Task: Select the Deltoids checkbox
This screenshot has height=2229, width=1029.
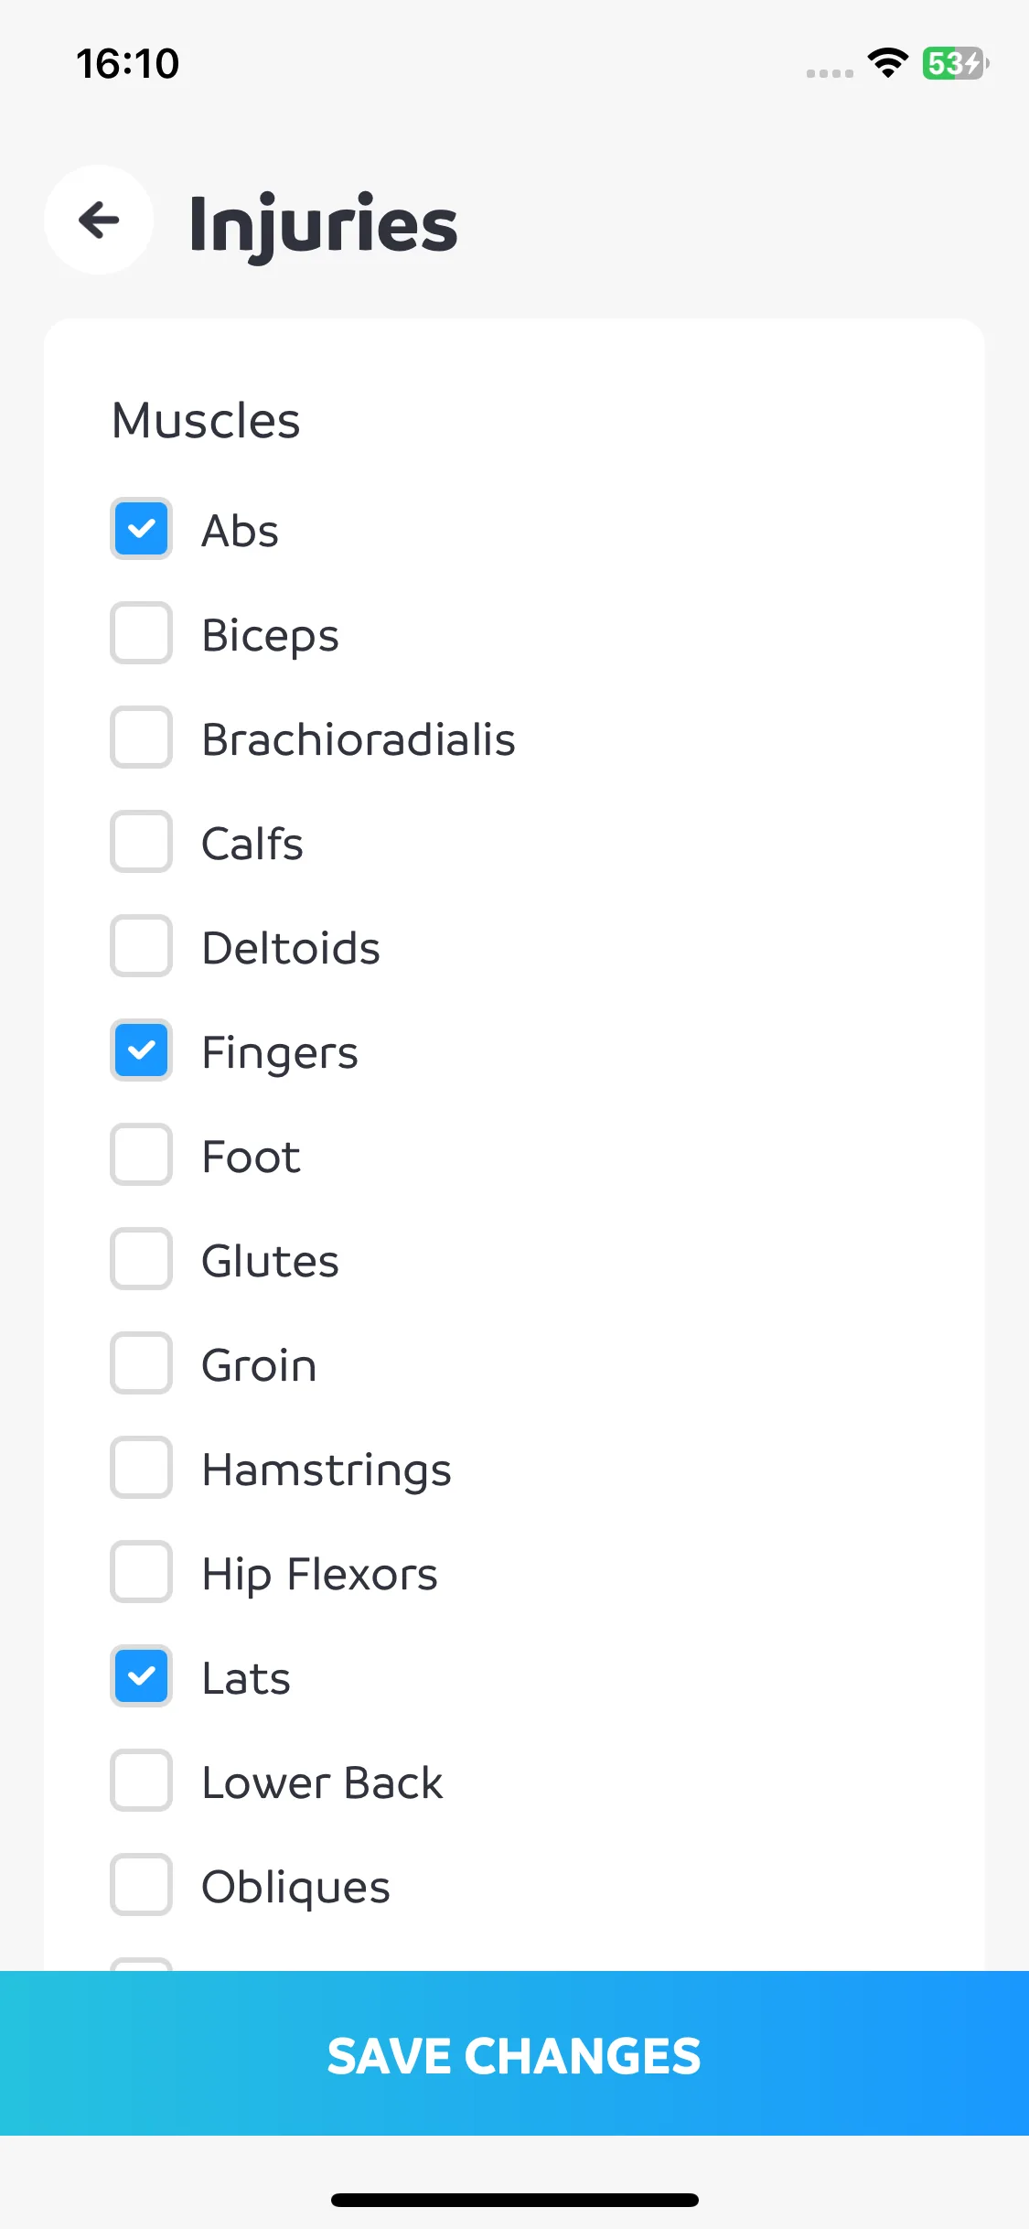Action: point(141,946)
